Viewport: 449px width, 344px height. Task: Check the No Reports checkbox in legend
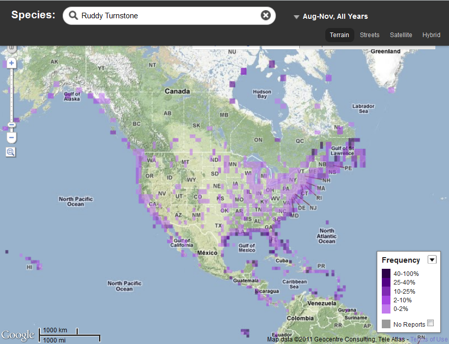click(430, 323)
